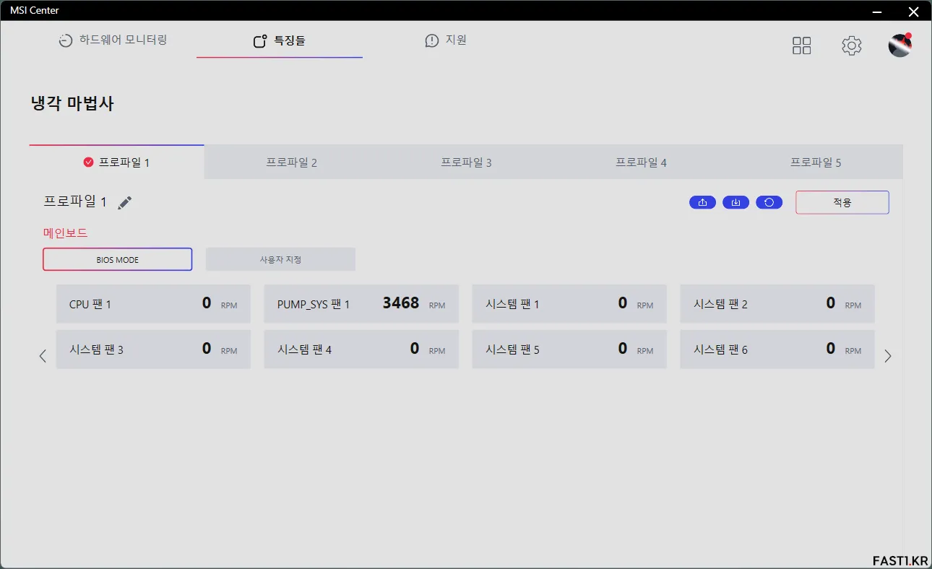Switch to 지원 tab

pos(446,40)
